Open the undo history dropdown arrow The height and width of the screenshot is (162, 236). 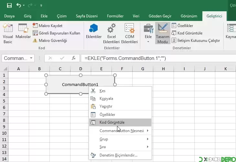coord(24,5)
